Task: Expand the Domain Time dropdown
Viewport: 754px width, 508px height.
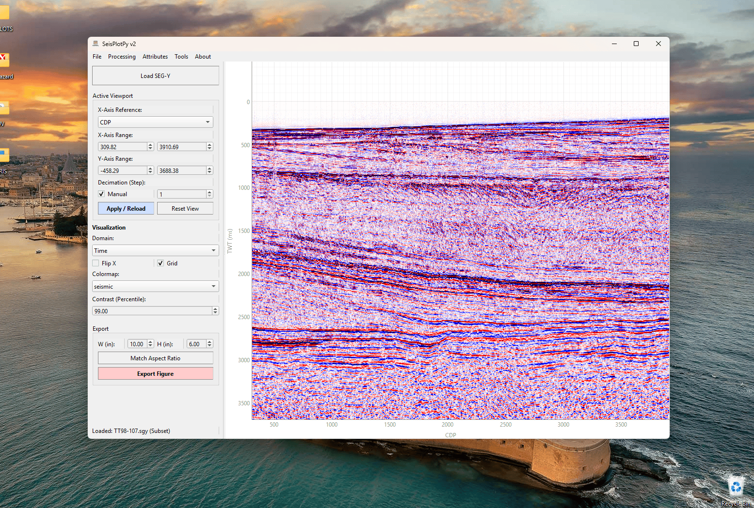Action: (x=155, y=250)
